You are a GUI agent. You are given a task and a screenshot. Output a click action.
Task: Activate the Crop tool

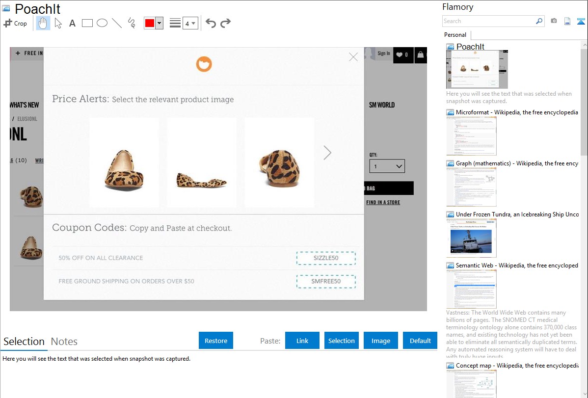pos(15,23)
